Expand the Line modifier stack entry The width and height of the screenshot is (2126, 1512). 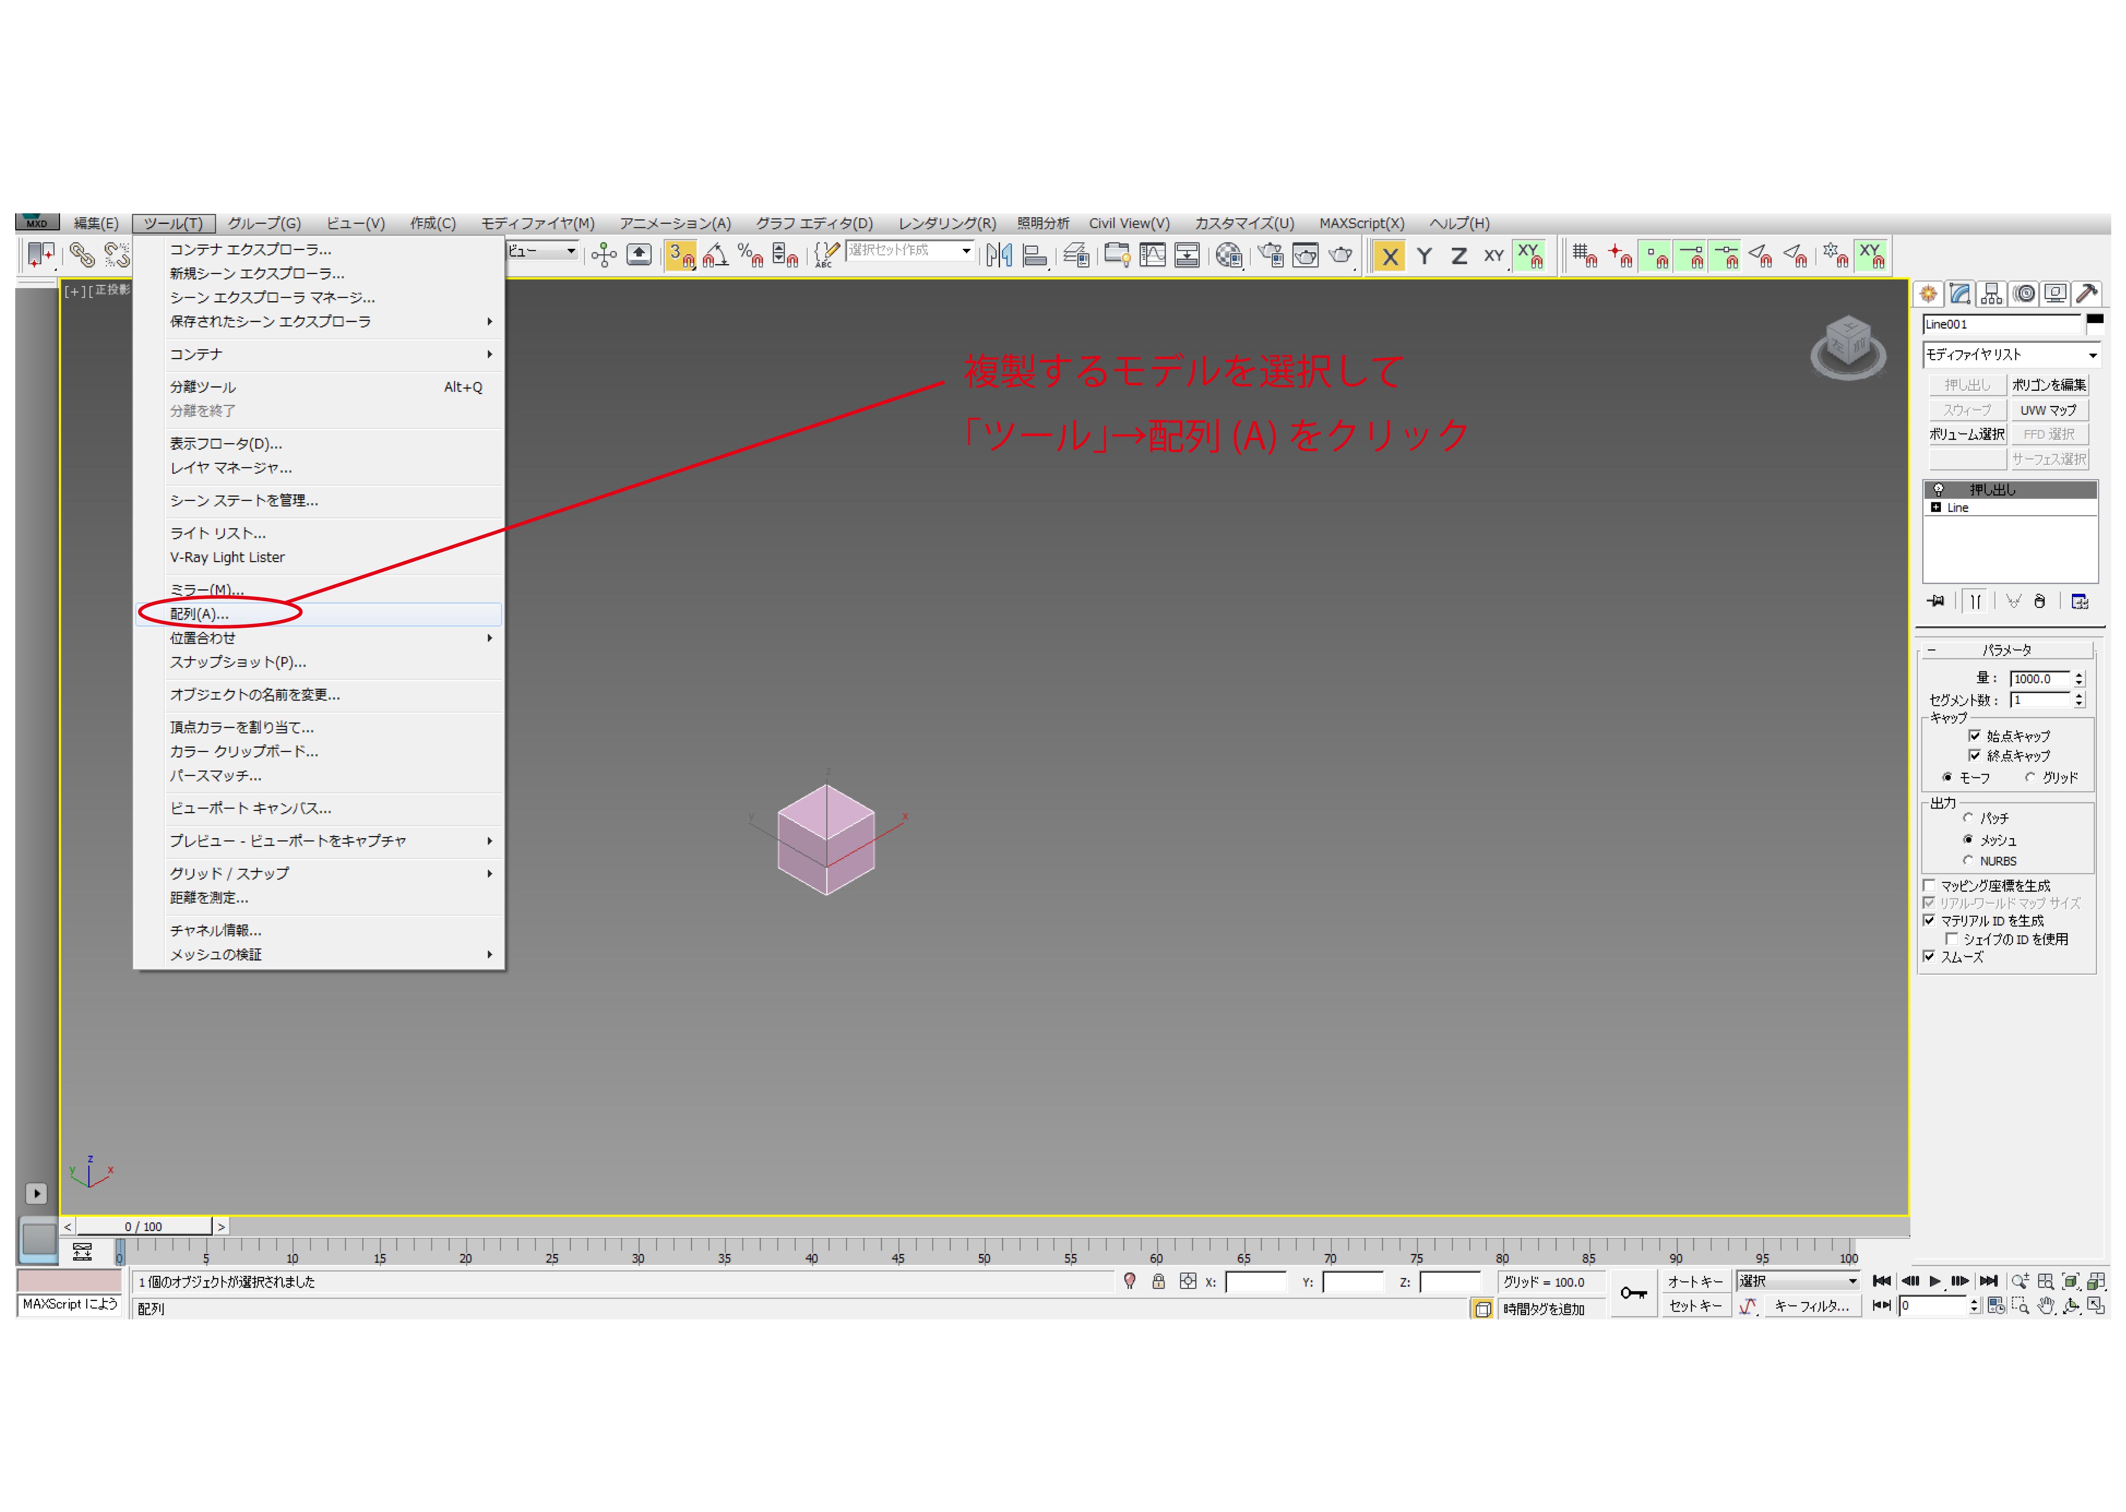coord(1936,507)
